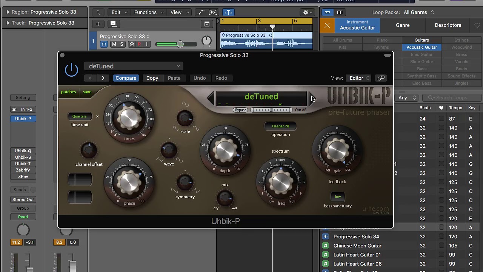The image size is (483, 272).
Task: Click the Progressive Solo 34 audio loop icon
Action: click(325, 236)
